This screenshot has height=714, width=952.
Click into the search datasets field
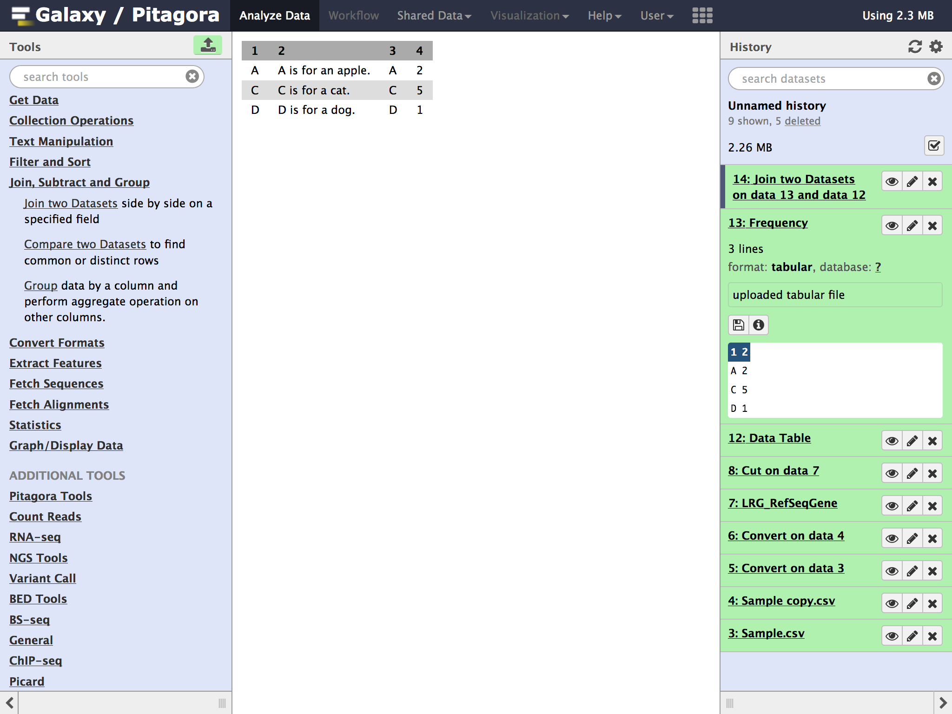(x=827, y=79)
